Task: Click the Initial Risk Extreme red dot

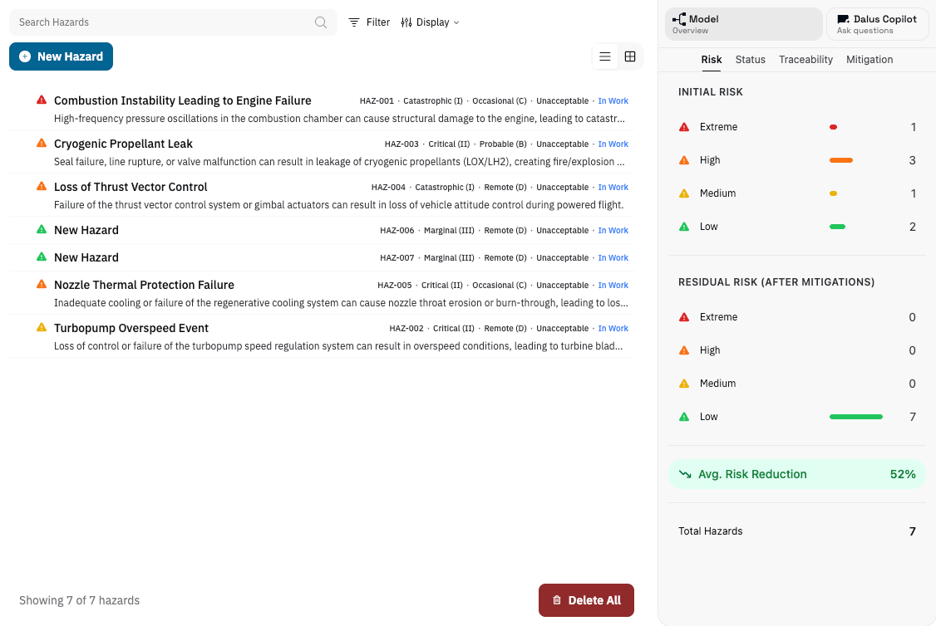Action: [833, 127]
